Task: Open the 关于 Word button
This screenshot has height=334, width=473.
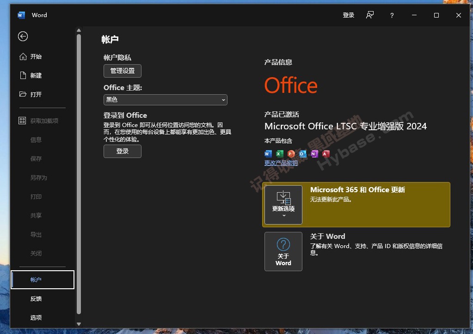Action: tap(283, 251)
